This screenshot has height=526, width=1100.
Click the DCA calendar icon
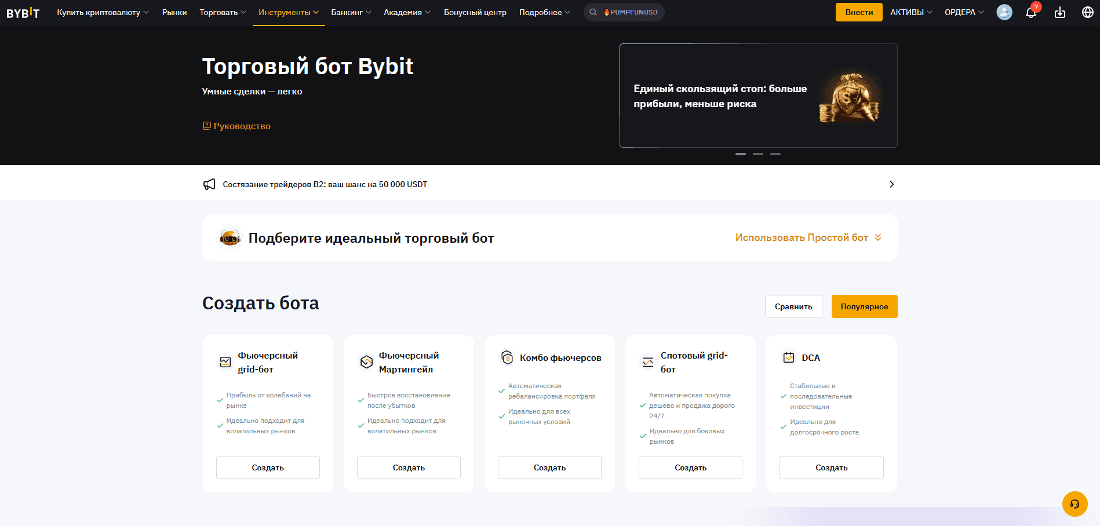click(x=789, y=357)
